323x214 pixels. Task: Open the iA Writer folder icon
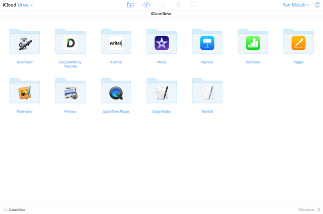point(116,41)
